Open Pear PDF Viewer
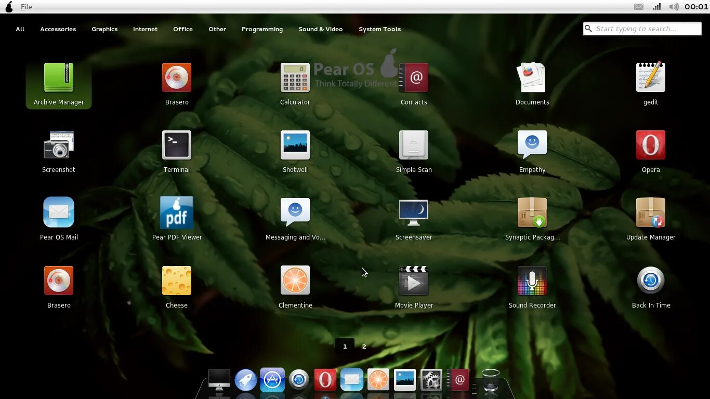This screenshot has height=399, width=710. pos(177,219)
